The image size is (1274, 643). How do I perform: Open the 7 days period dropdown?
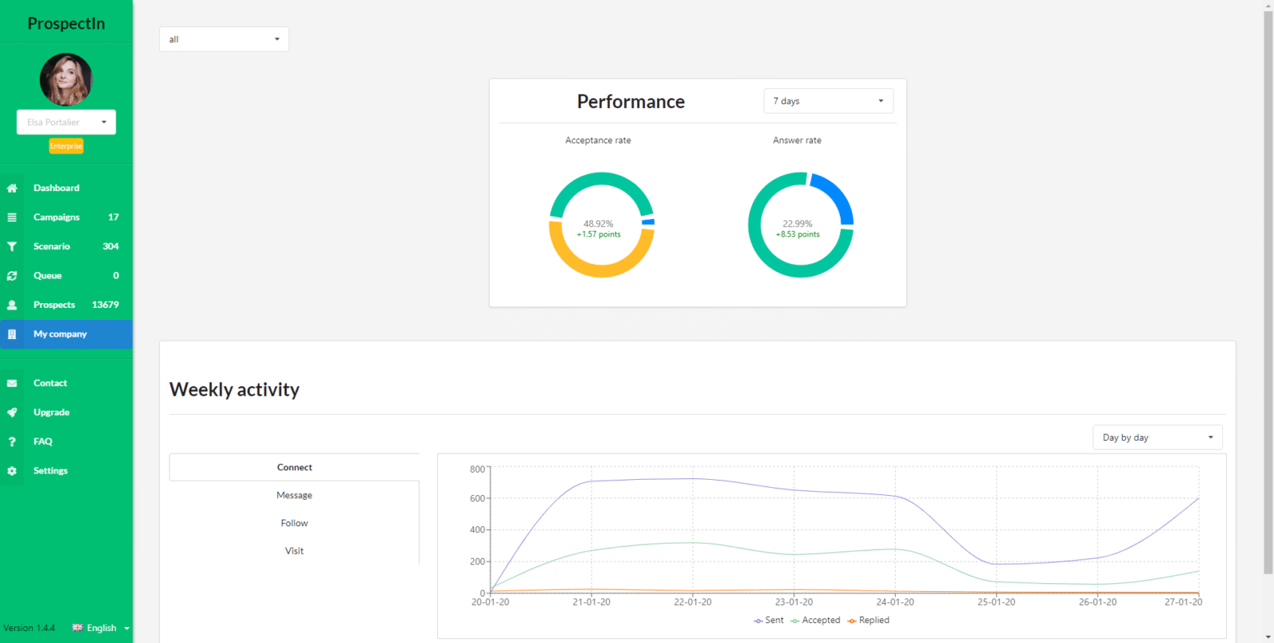(x=828, y=101)
